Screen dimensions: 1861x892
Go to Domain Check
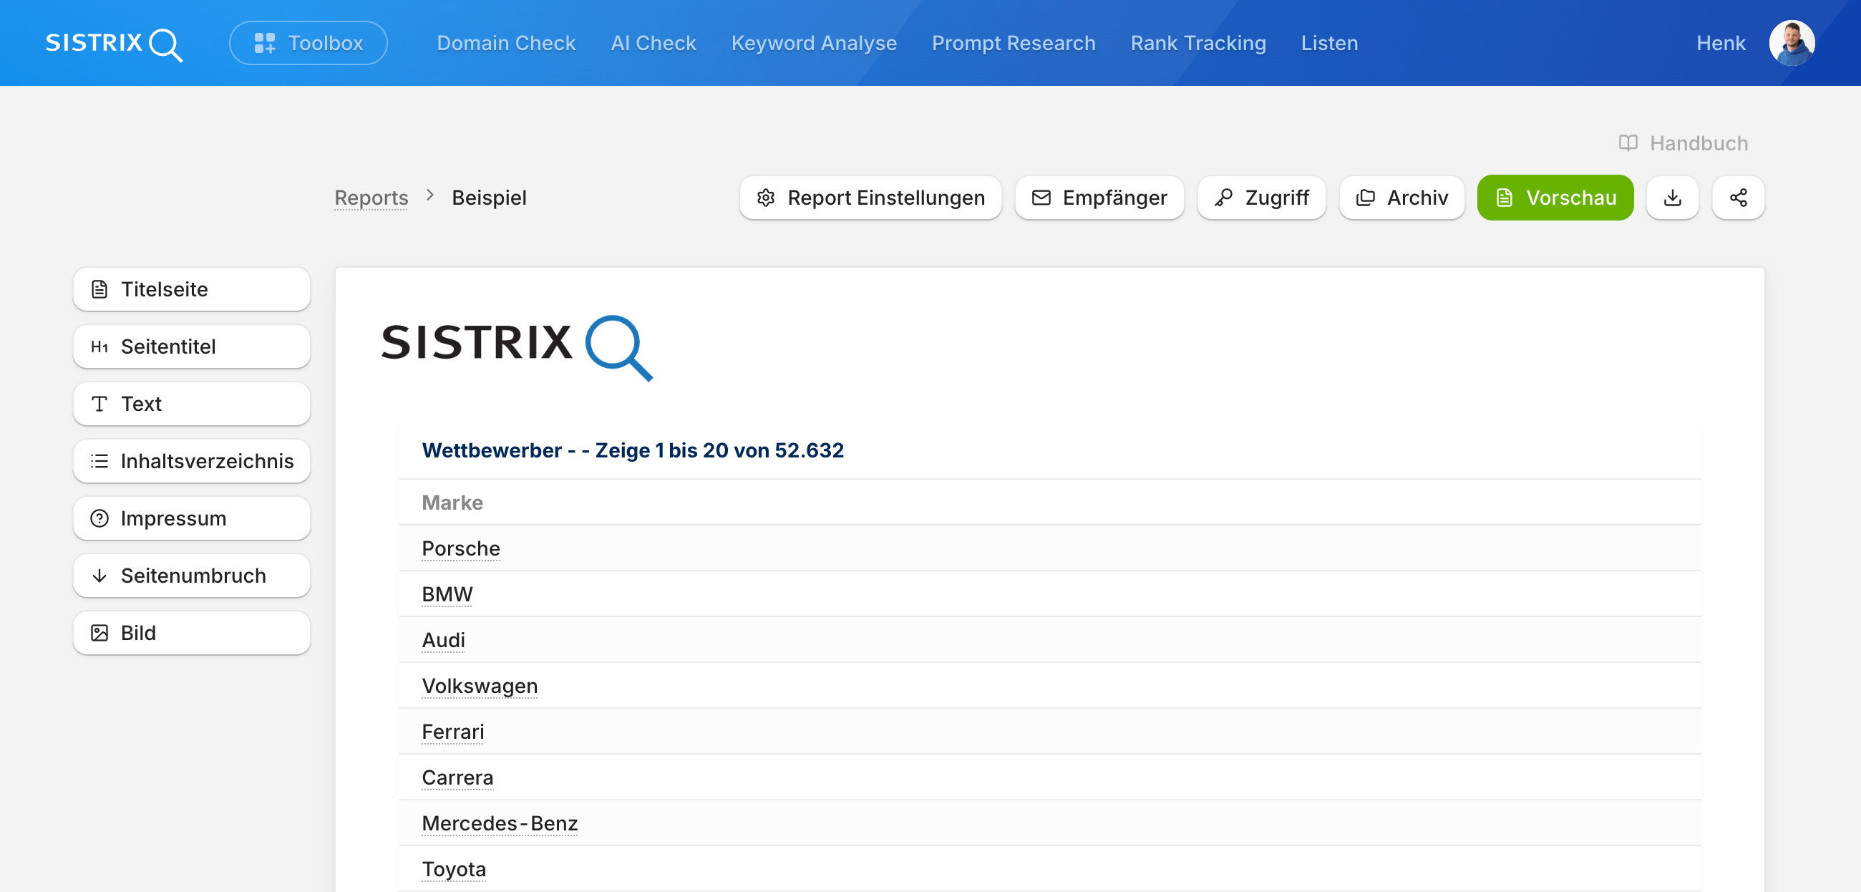pyautogui.click(x=507, y=44)
